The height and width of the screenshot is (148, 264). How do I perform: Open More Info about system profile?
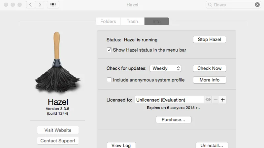[x=210, y=80]
